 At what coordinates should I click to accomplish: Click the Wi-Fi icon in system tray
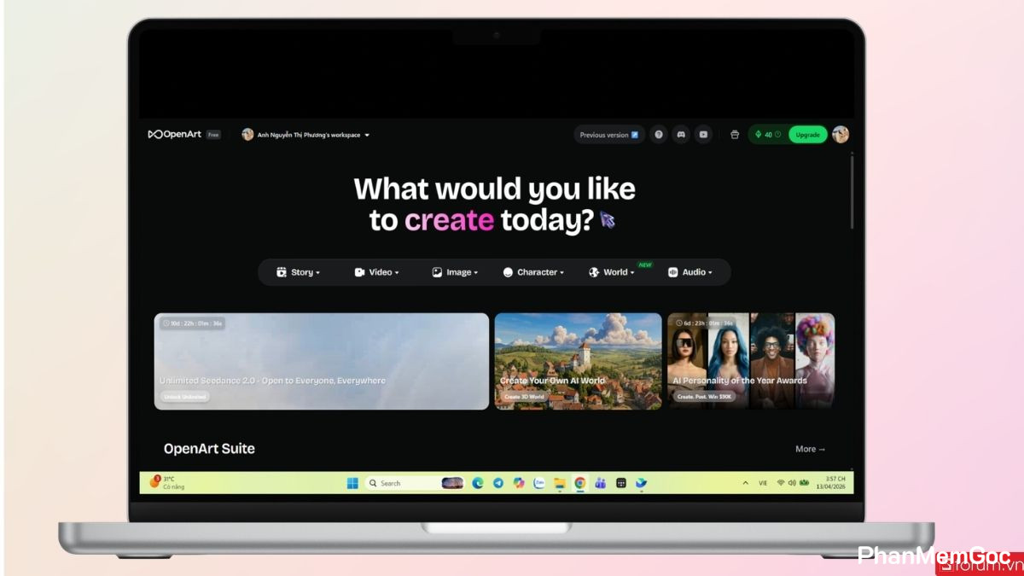[x=781, y=483]
